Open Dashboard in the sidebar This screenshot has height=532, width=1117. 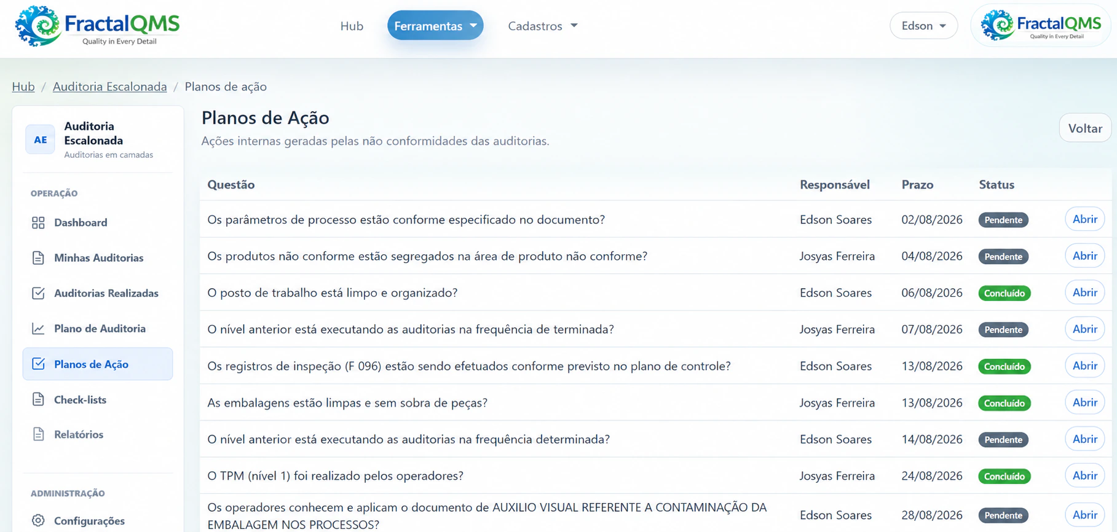[x=98, y=222]
